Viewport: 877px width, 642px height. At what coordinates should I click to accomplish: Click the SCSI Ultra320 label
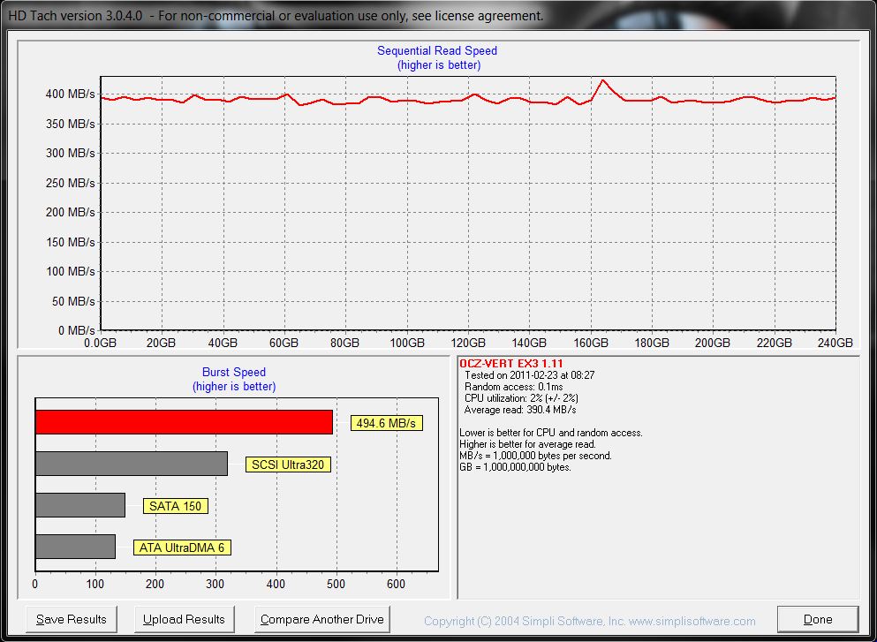[x=288, y=465]
